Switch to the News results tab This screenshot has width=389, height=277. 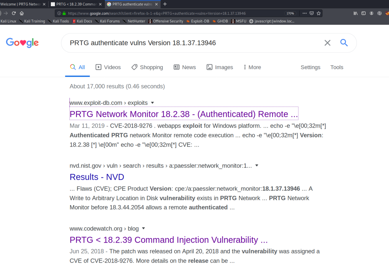(x=185, y=67)
